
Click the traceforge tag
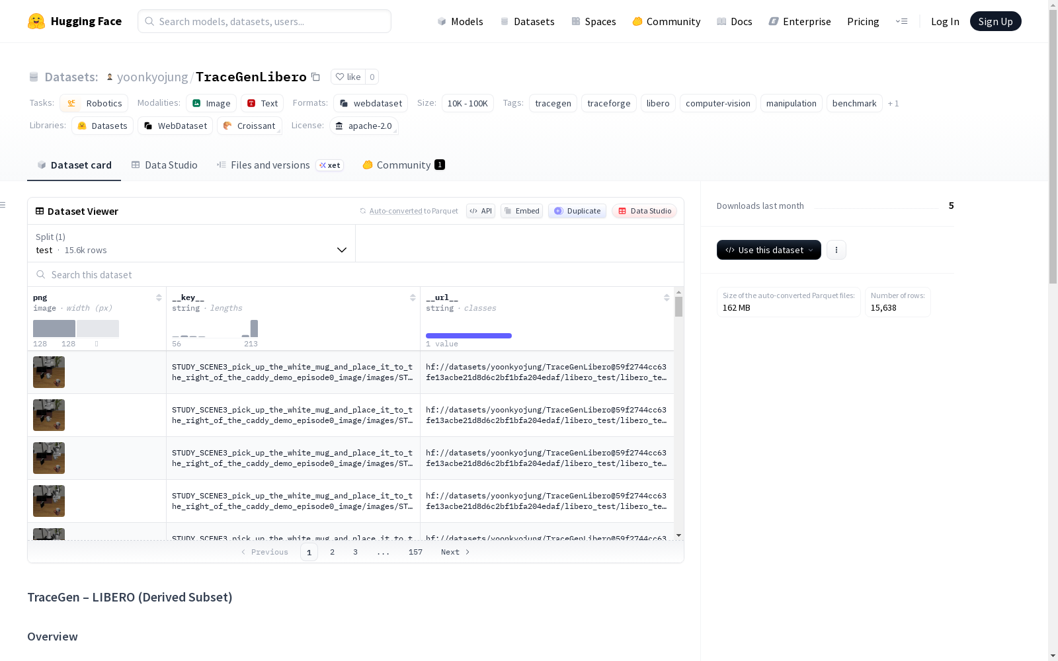point(609,103)
